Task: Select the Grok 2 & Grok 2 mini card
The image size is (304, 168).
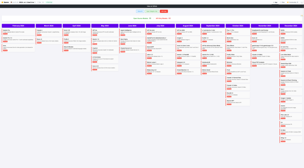Action: 188,48
